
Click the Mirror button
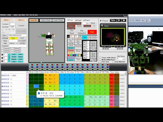(79, 39)
